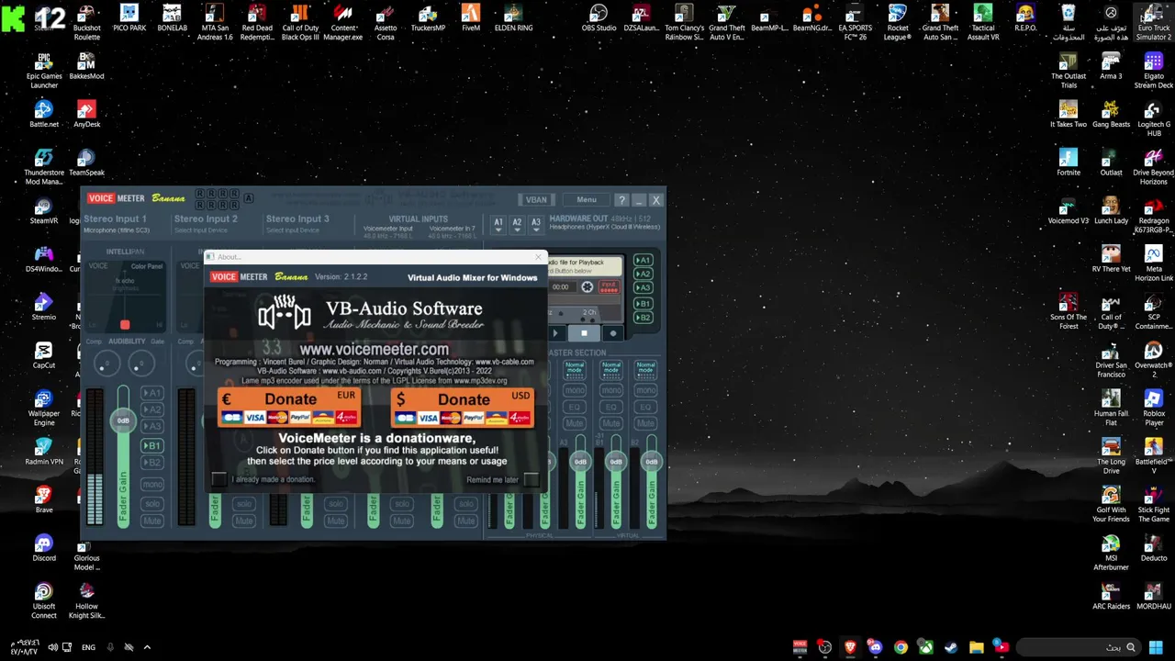Click the EUR Donate button
The image size is (1175, 661).
tap(289, 408)
